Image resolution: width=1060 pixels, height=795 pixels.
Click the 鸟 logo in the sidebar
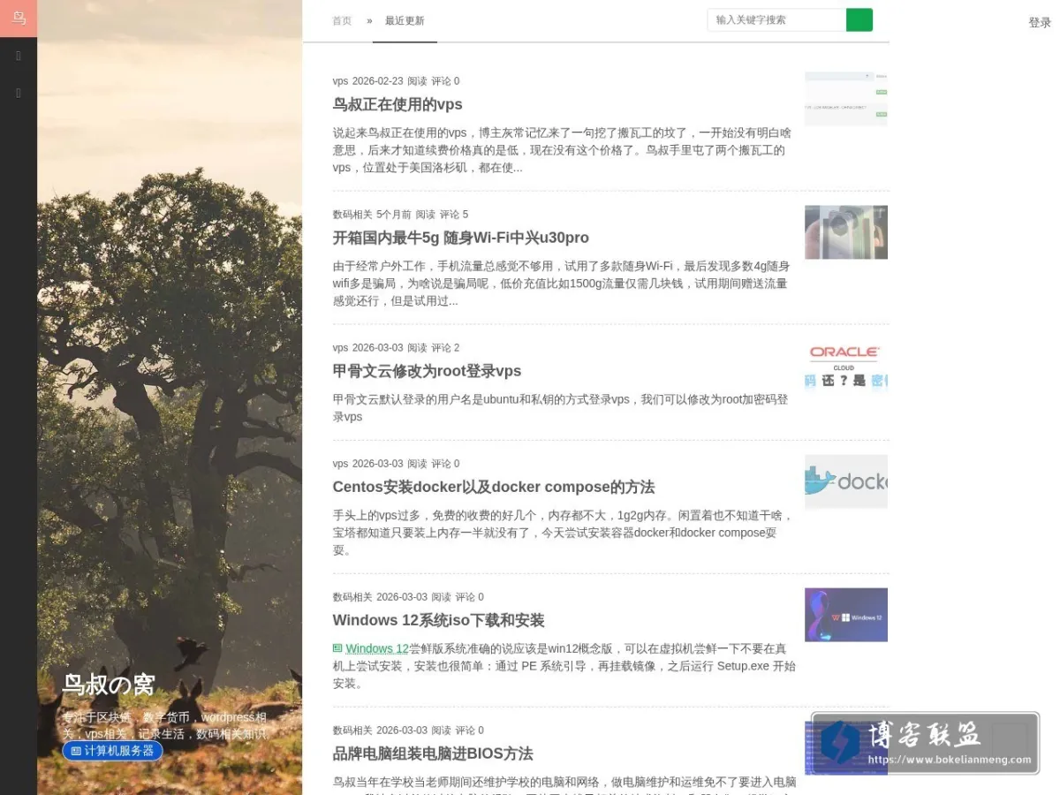pyautogui.click(x=19, y=19)
